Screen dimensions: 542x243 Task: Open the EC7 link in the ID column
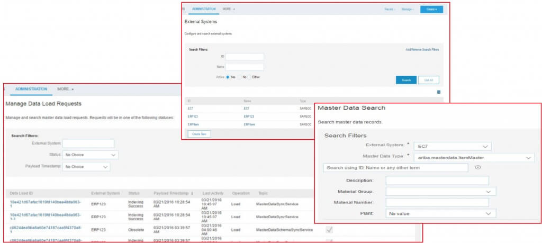(190, 109)
